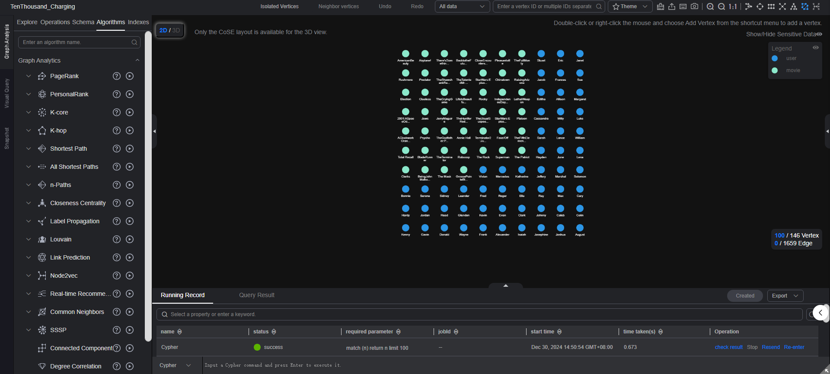Collapse the left algorithm panel arrow
The image size is (830, 374).
(154, 131)
